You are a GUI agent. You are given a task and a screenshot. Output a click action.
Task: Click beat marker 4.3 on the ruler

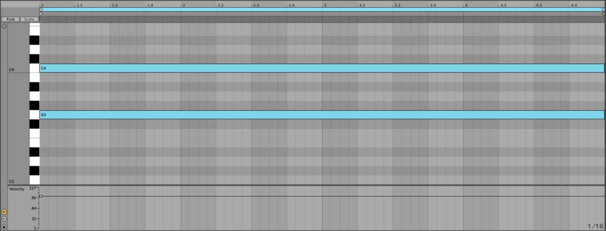tap(539, 5)
